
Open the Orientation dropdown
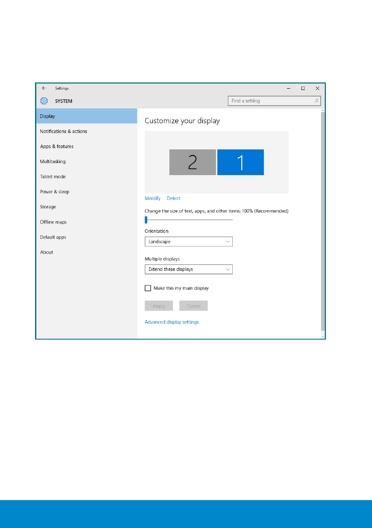[188, 242]
